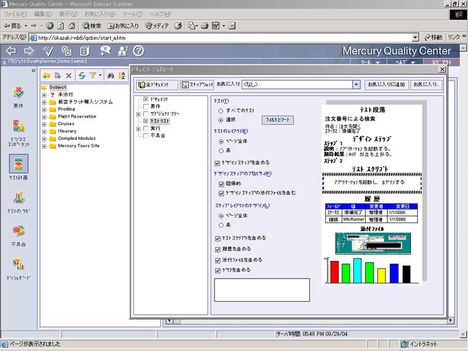The height and width of the screenshot is (351, 468).
Task: Open the address bar dropdown arrow
Action: click(415, 37)
